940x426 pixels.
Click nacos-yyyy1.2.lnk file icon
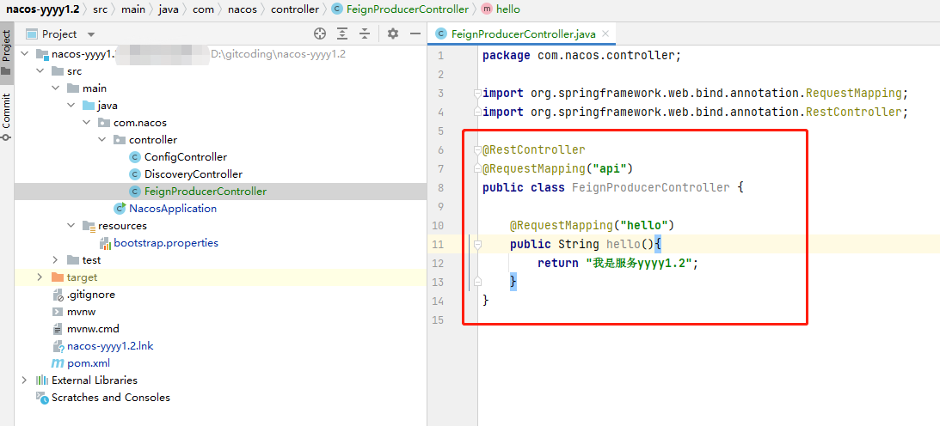click(58, 346)
